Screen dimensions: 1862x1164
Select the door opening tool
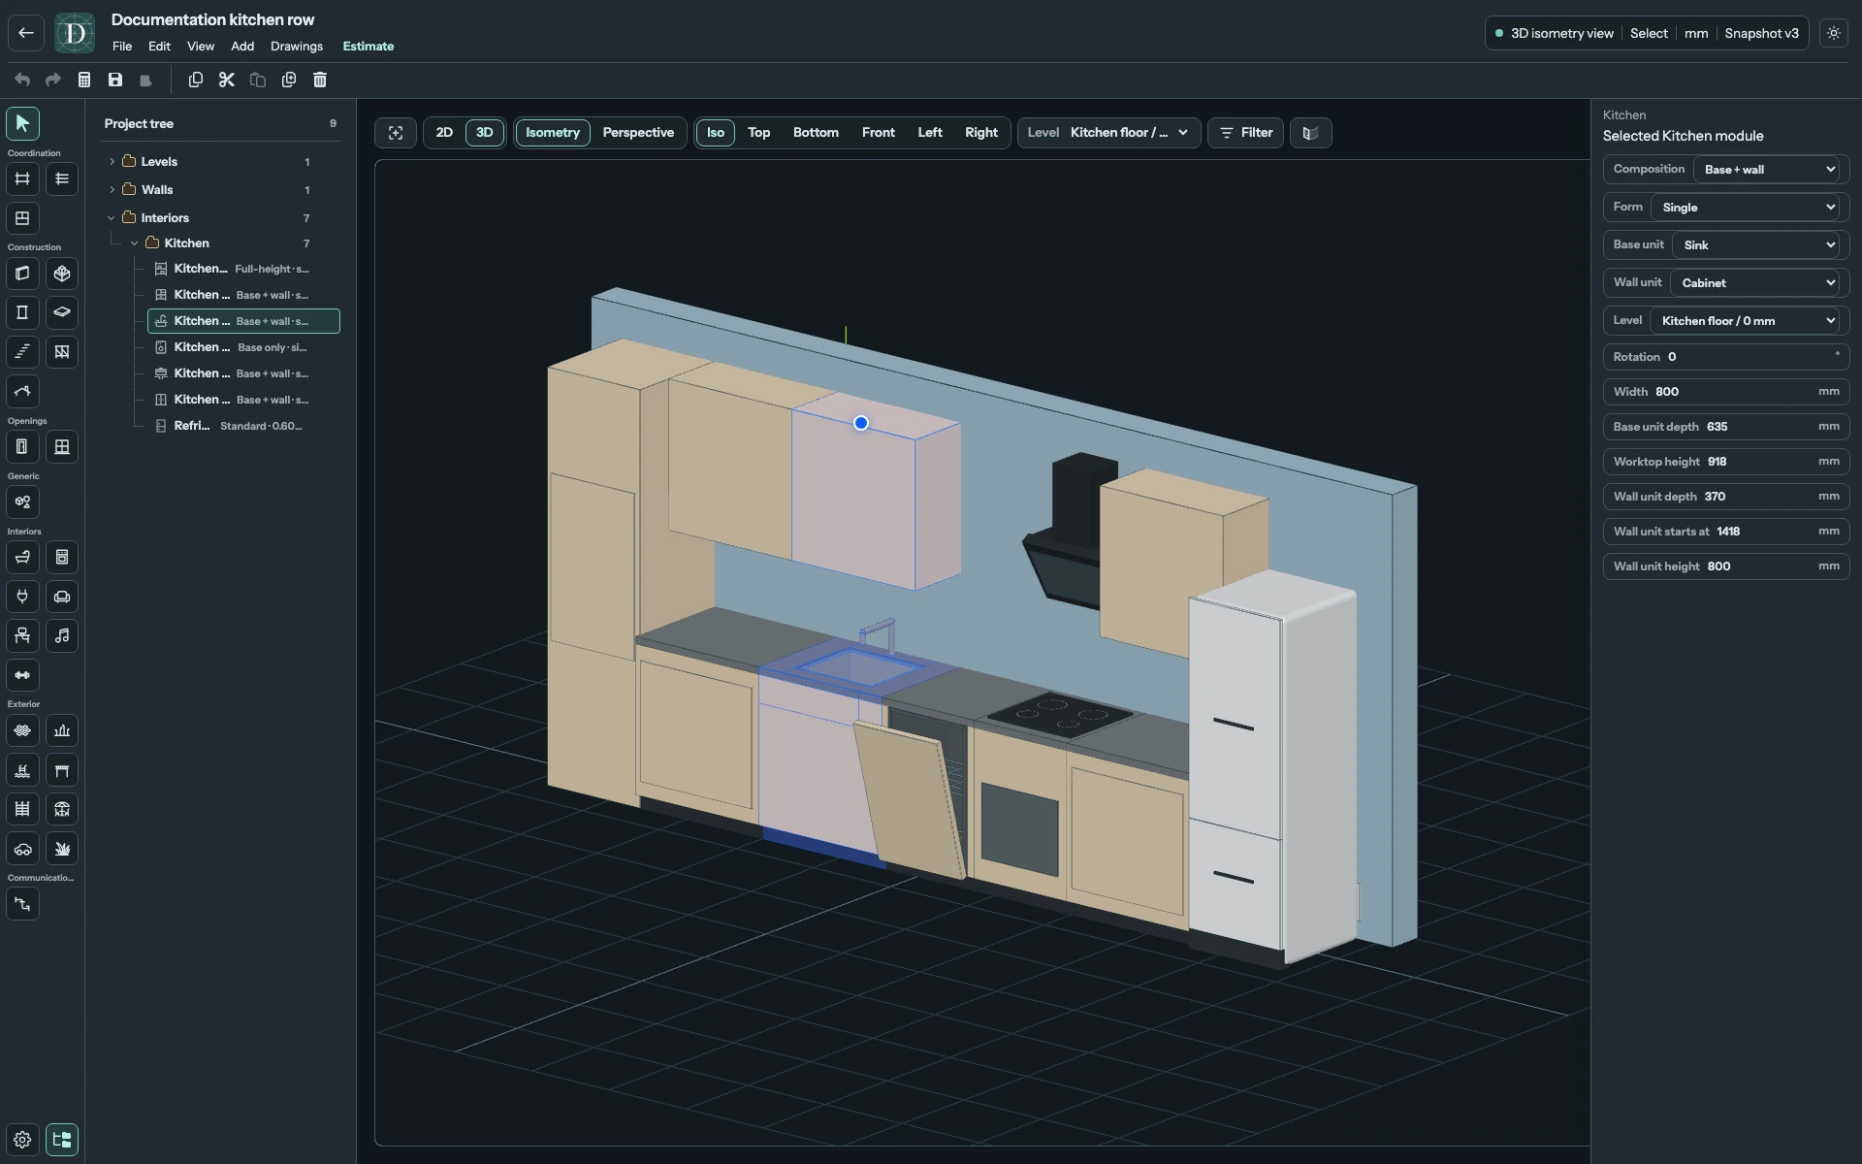coord(22,447)
